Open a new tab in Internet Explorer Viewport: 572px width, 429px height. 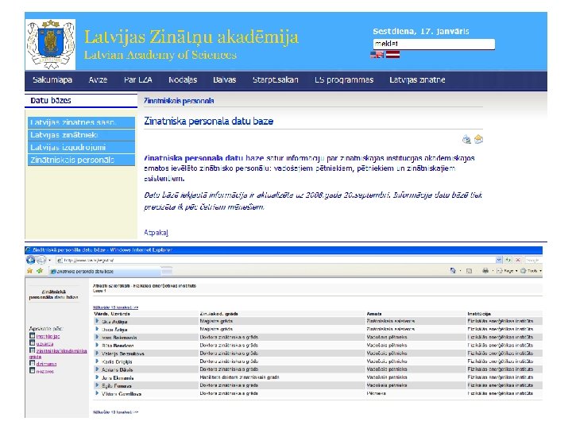[167, 271]
